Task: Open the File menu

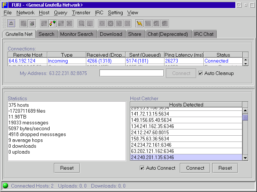Action: 8,12
